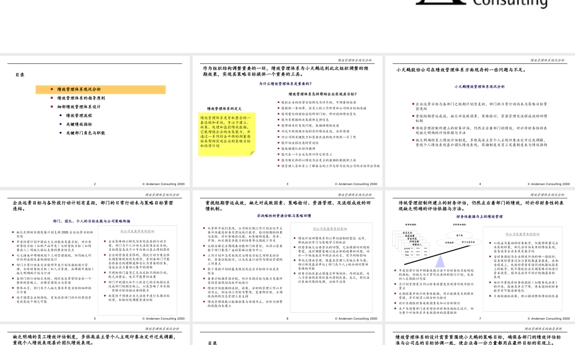The image size is (575, 345).
Task: Open slide 6 thumbnail about 重视短期营运成效
Action: [287, 256]
